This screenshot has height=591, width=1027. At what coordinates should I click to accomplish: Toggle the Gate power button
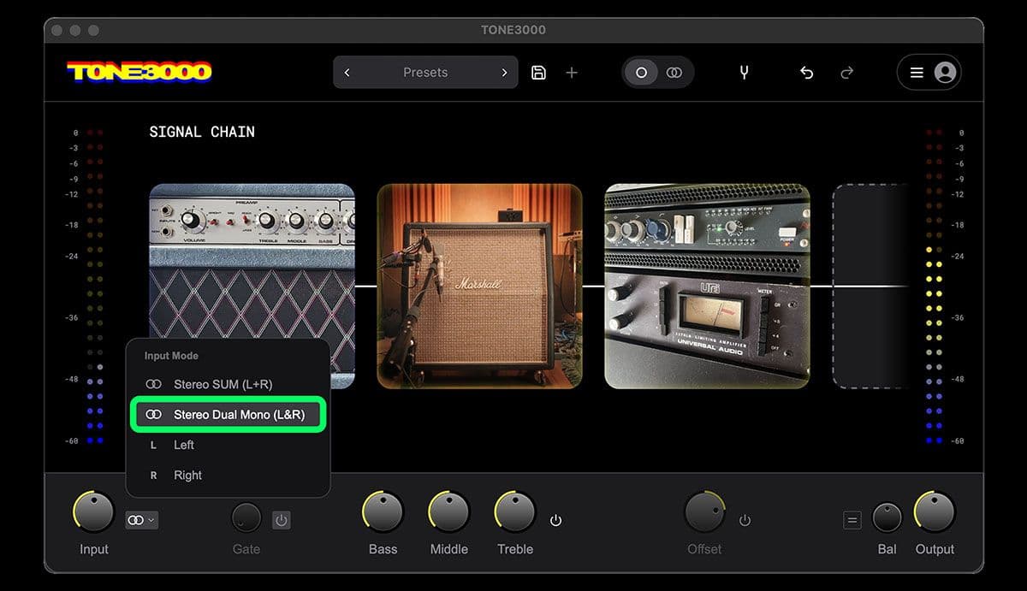[282, 519]
